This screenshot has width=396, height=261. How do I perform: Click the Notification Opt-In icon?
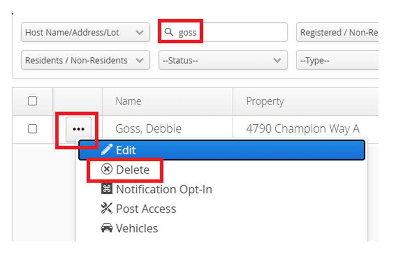coord(106,189)
